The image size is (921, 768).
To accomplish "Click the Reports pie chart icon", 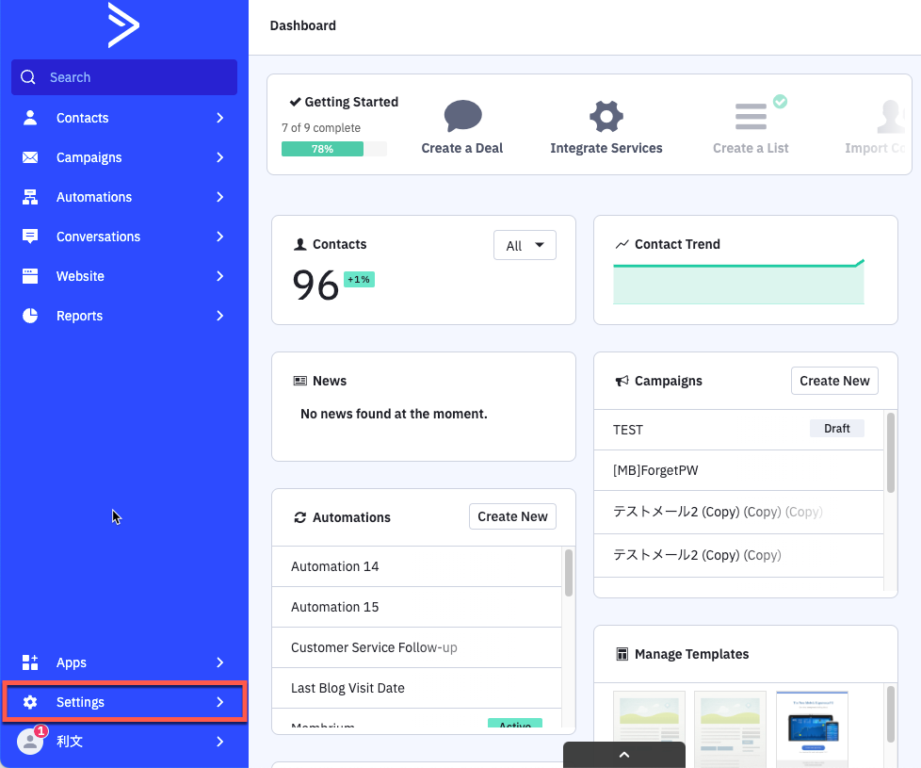I will tap(30, 316).
